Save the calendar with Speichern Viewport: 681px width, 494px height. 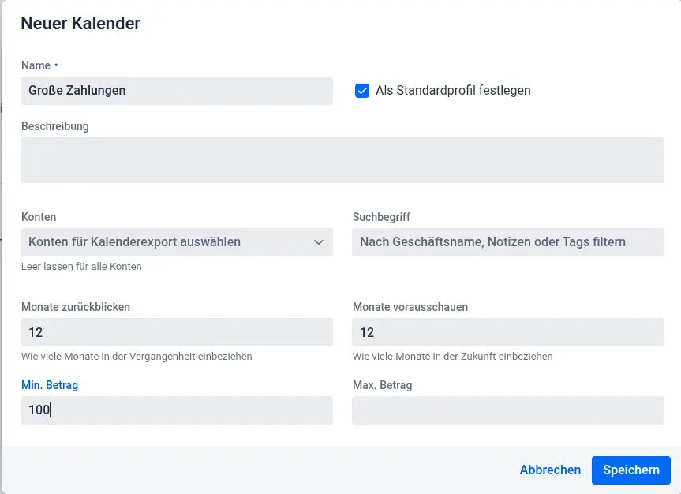click(630, 470)
